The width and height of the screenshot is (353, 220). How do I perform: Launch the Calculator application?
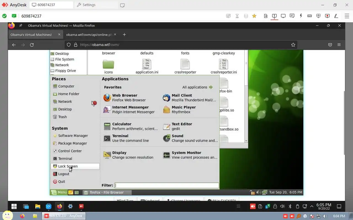(x=131, y=126)
